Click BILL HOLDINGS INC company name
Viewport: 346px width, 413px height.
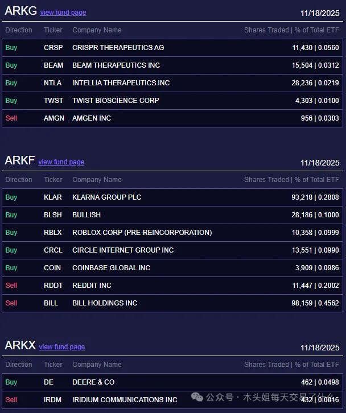(105, 303)
